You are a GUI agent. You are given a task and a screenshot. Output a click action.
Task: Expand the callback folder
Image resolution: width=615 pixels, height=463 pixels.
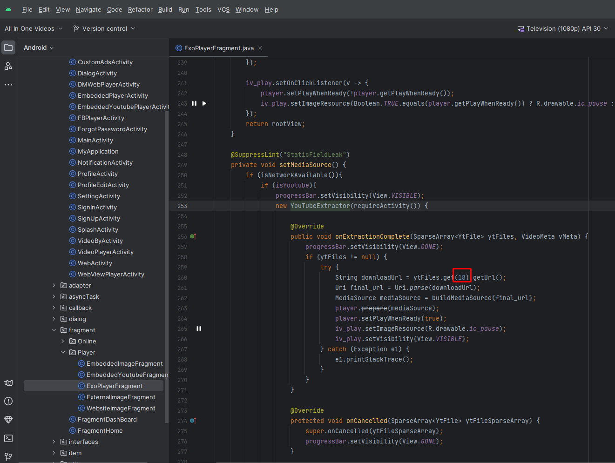coord(54,308)
